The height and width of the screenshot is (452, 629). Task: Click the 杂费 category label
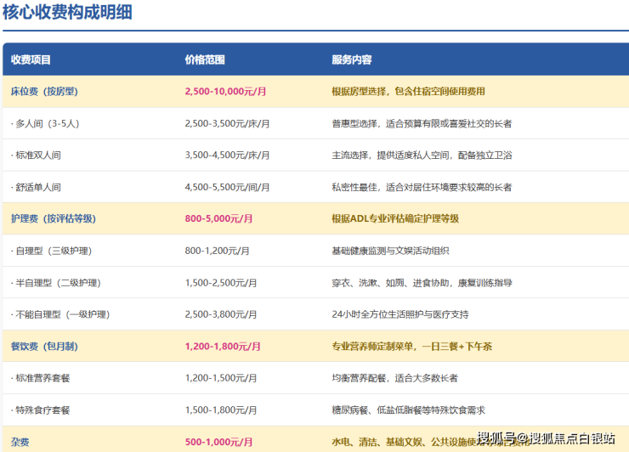coord(20,442)
